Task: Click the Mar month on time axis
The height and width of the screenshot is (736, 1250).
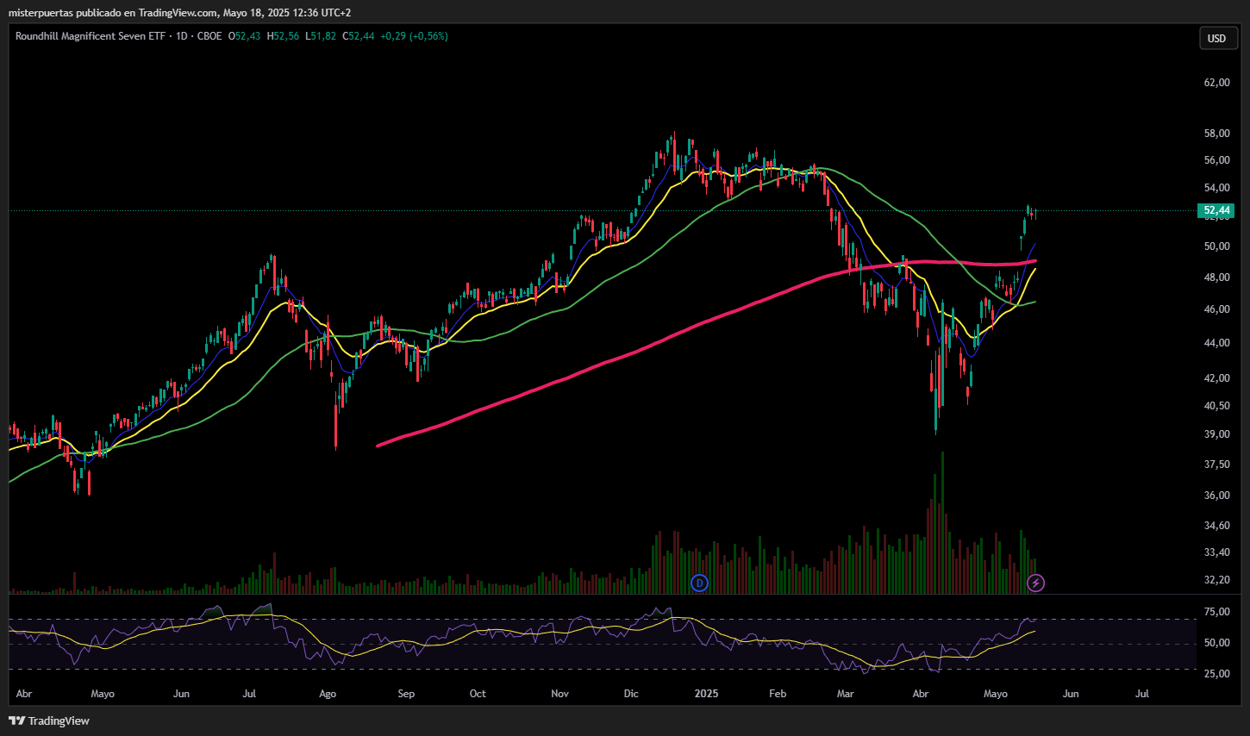Action: [x=846, y=694]
